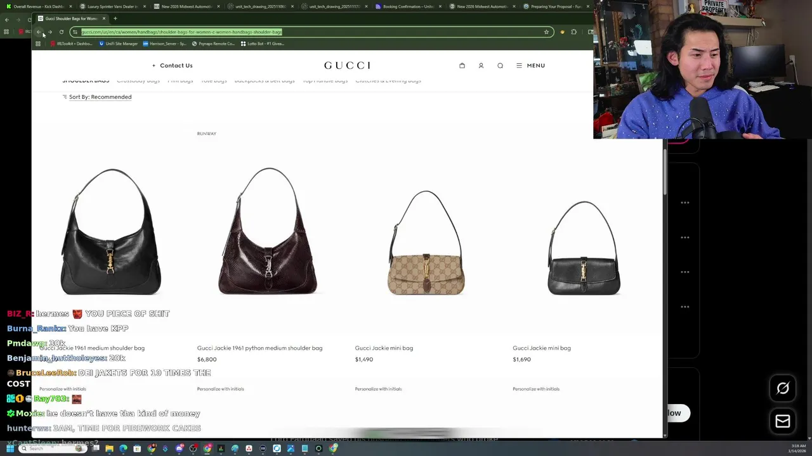Image resolution: width=812 pixels, height=456 pixels.
Task: Open Microsoft Store from the taskbar
Action: (137, 448)
